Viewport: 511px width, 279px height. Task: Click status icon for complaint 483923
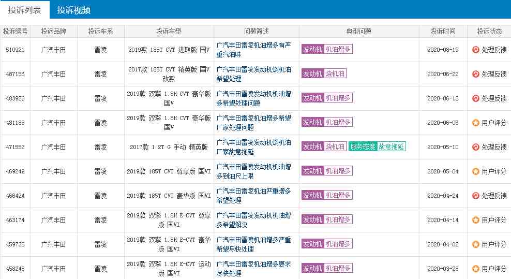point(476,98)
